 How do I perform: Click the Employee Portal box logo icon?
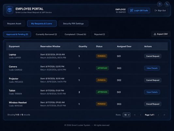pyautogui.click(x=10, y=10)
